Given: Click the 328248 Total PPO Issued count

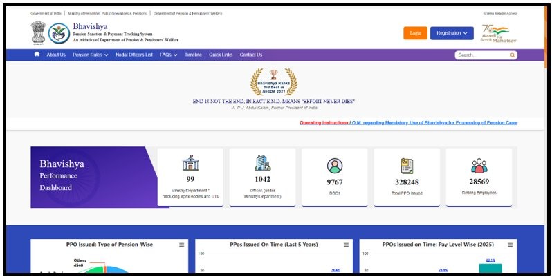Looking at the screenshot, I should (x=407, y=182).
